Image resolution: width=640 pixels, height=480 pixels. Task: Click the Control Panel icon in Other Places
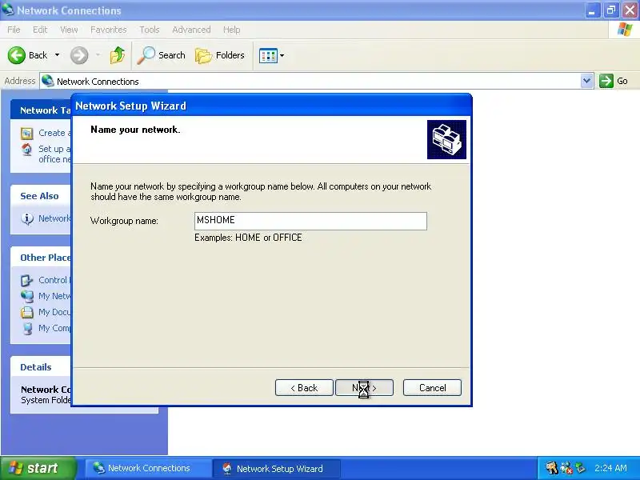coord(27,281)
